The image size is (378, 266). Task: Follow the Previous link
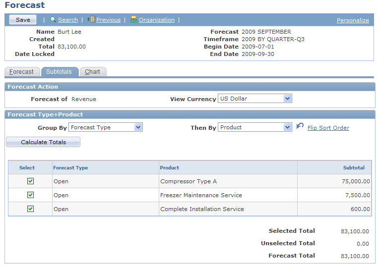108,20
